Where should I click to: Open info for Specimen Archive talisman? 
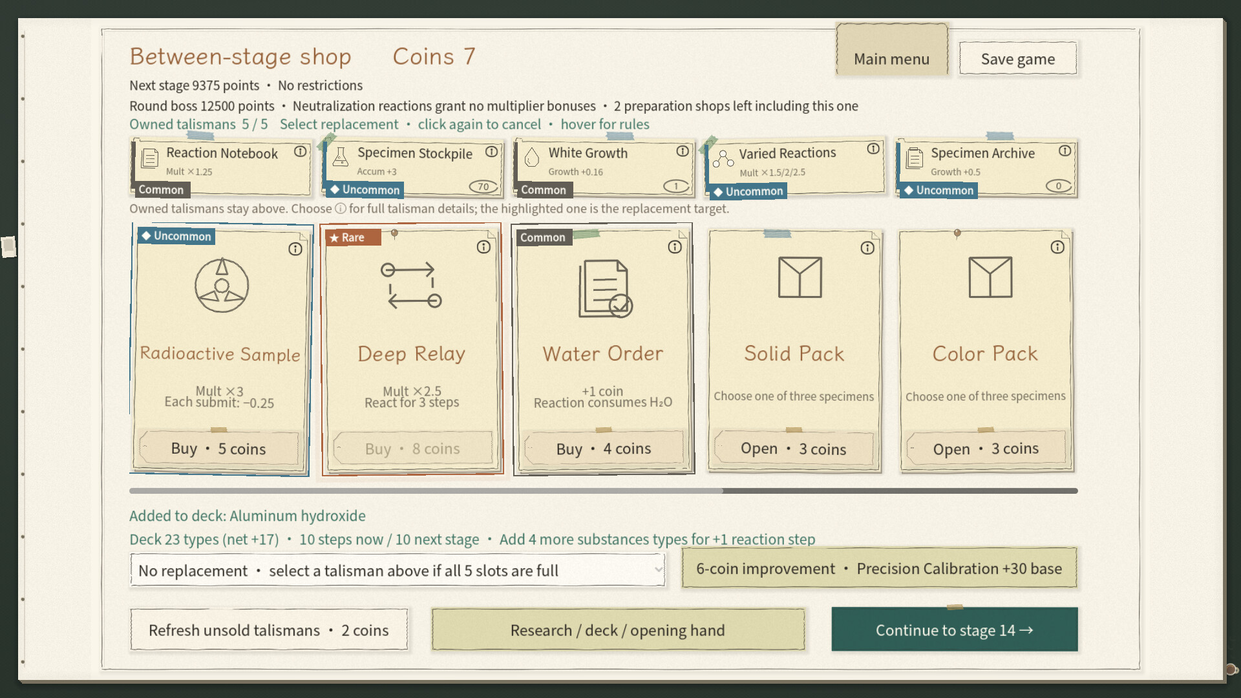point(1065,151)
